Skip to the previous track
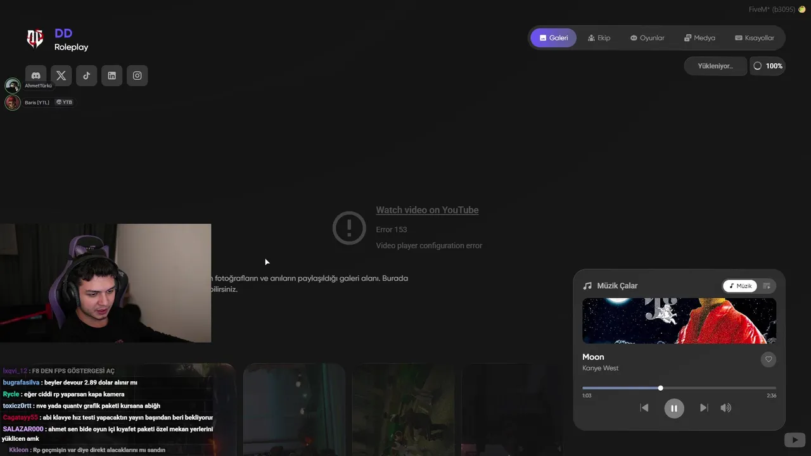Viewport: 811px width, 456px height. 644,408
